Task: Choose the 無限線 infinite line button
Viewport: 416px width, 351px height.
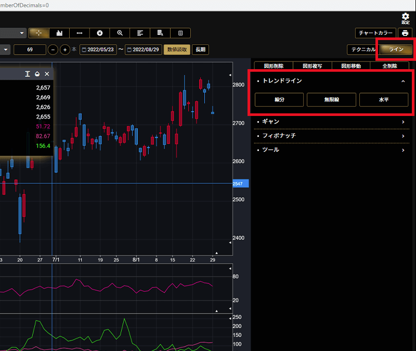Action: [331, 99]
